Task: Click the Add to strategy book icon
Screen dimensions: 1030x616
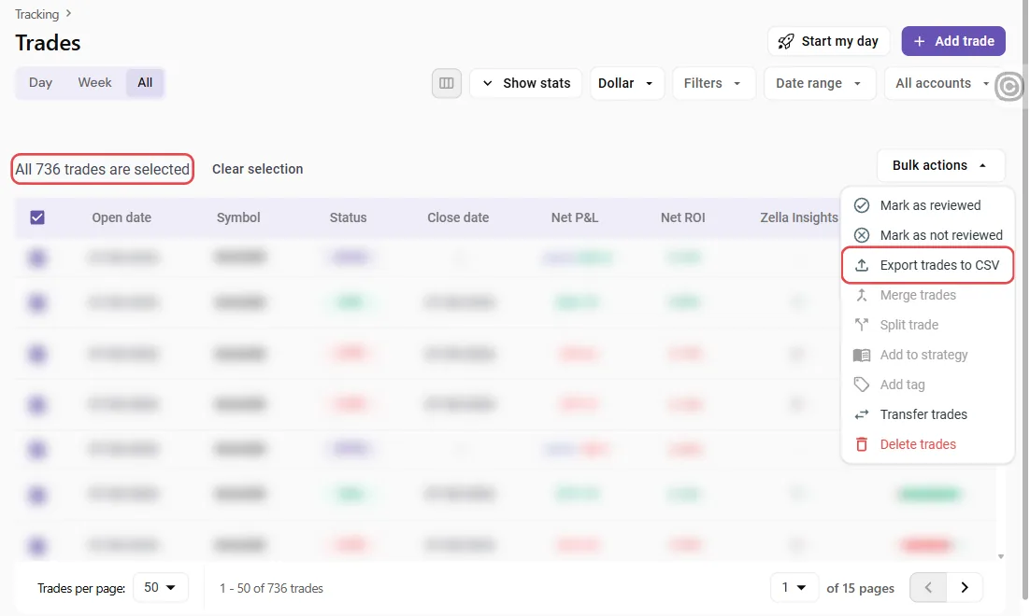Action: [861, 355]
